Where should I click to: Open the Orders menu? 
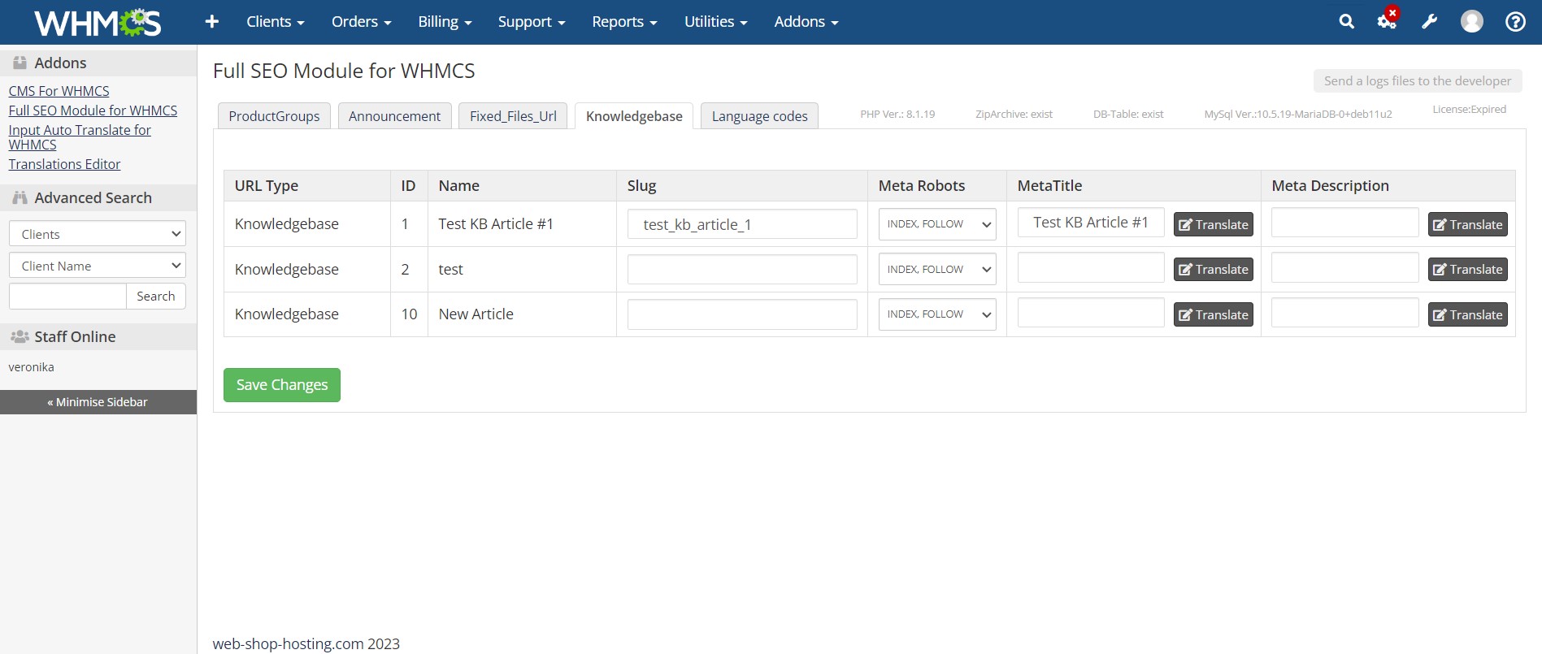(x=362, y=22)
